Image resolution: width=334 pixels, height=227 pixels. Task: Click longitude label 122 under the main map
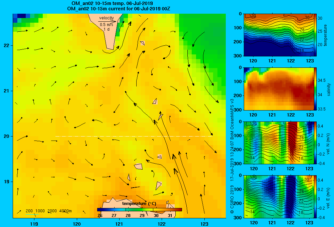(162, 224)
